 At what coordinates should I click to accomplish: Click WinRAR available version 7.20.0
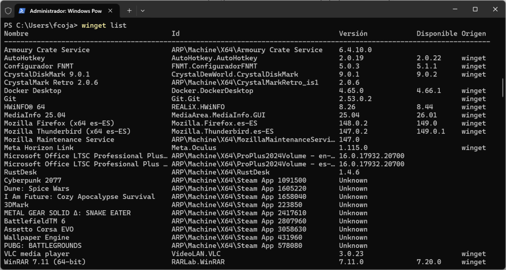tap(428, 262)
